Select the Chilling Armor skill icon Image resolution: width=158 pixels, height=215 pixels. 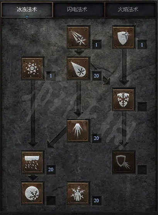(x=123, y=162)
